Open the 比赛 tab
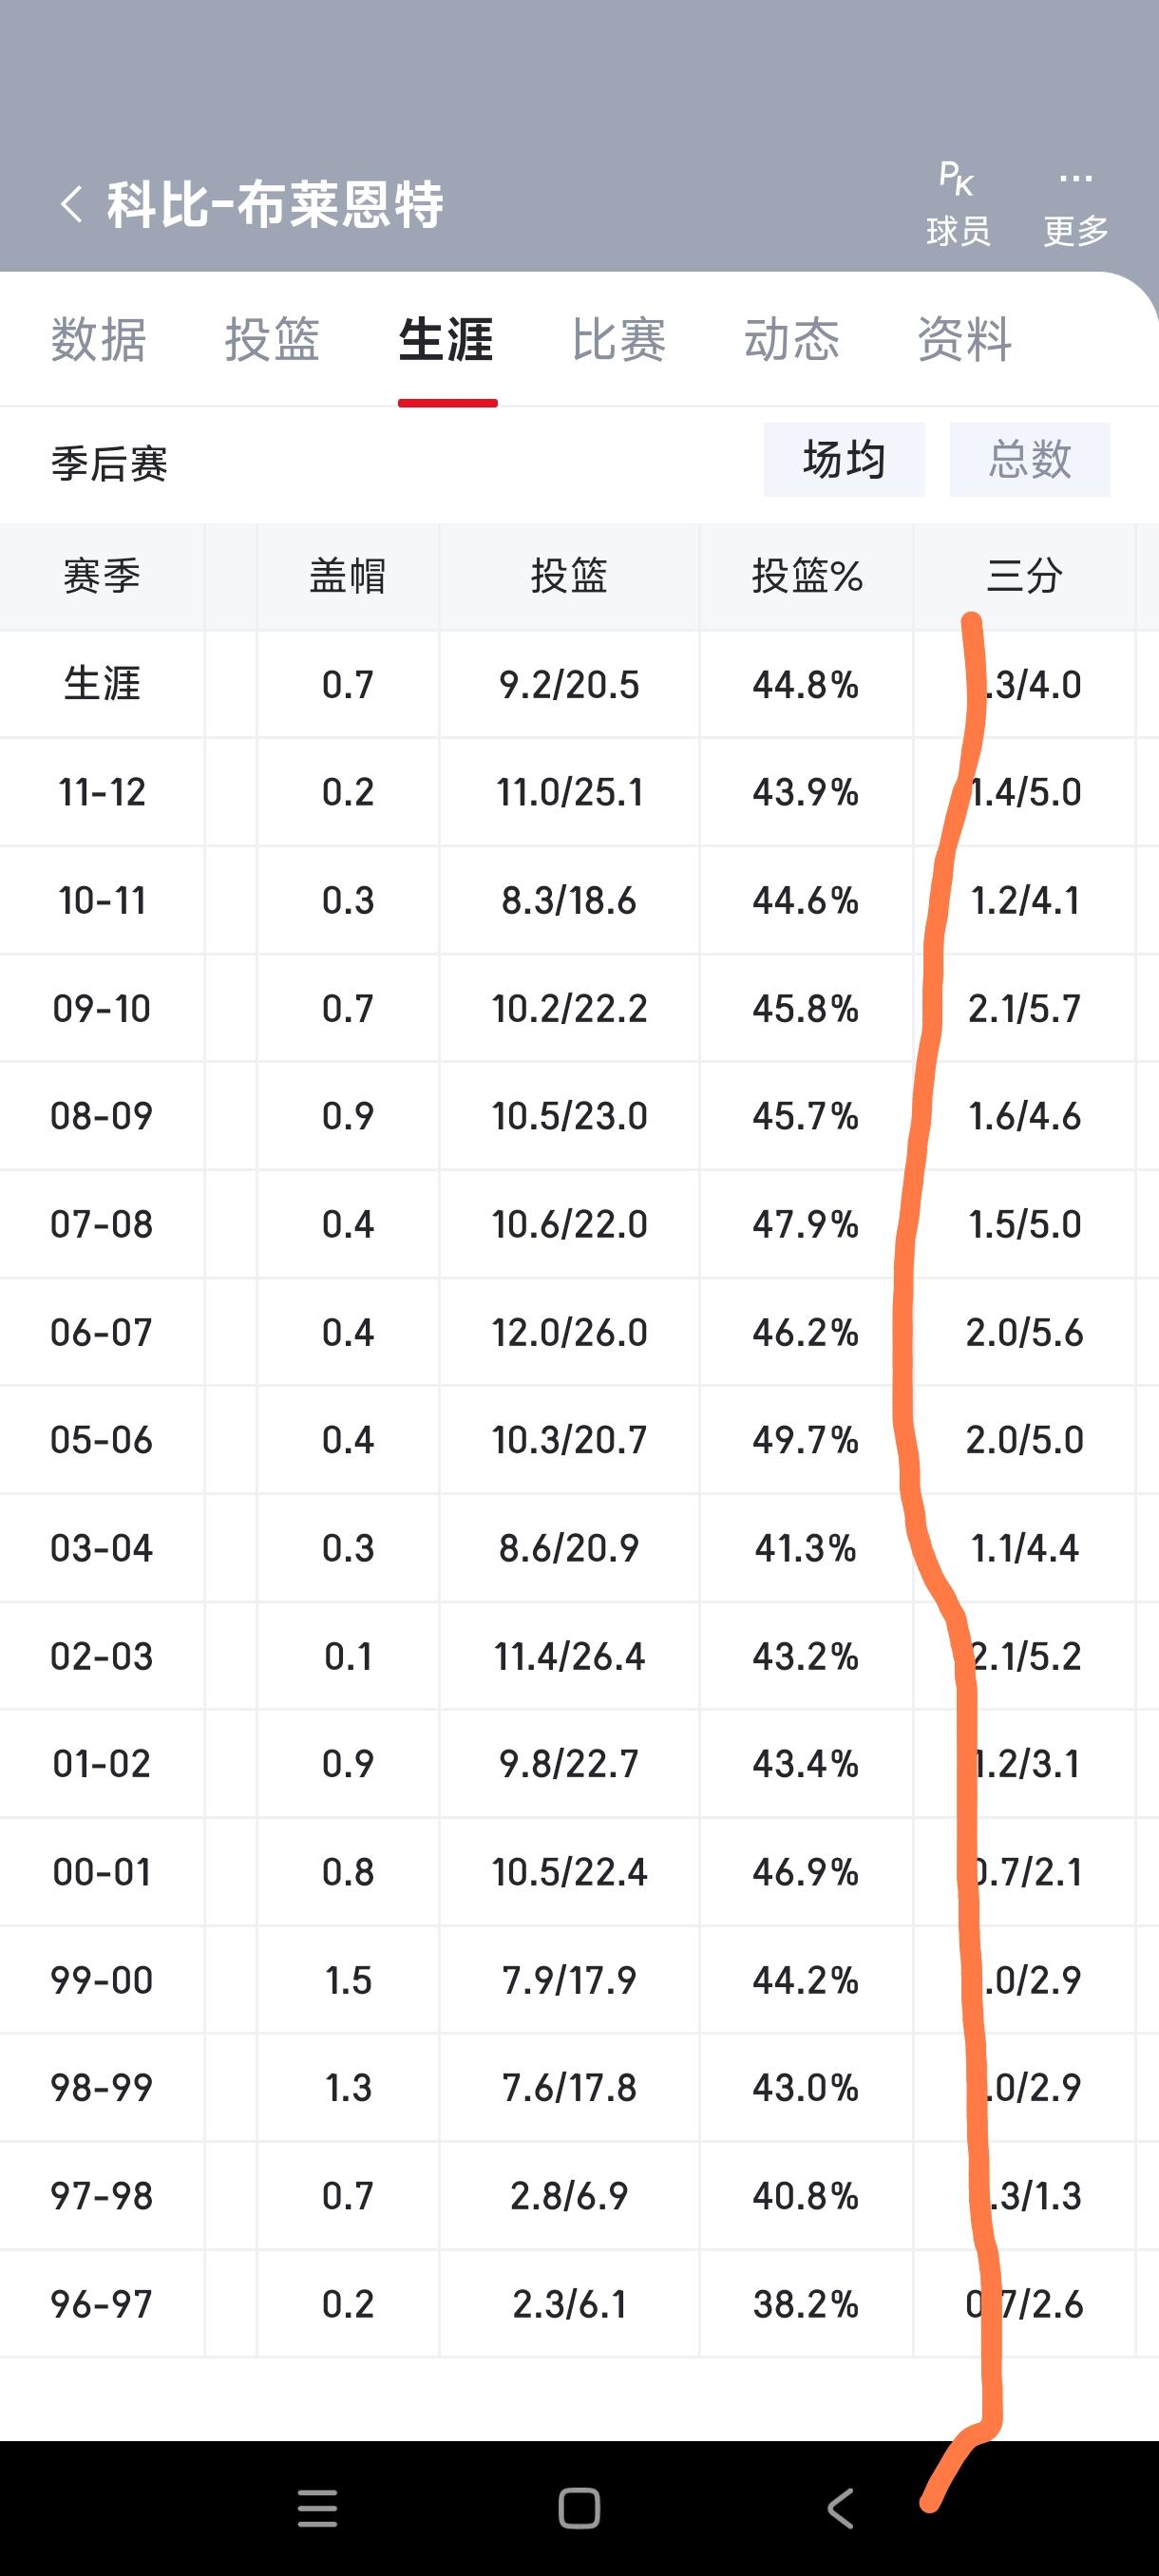This screenshot has width=1159, height=2576. (x=619, y=340)
